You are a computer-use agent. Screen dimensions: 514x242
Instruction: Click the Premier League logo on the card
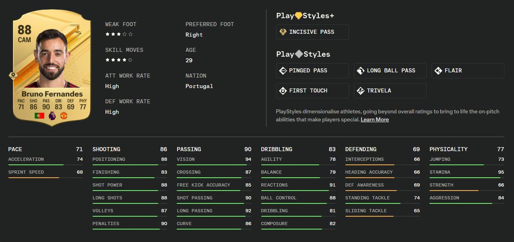pyautogui.click(x=52, y=115)
